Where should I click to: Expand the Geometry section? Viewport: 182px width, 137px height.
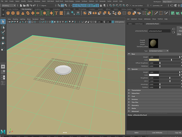pyautogui.click(x=129, y=105)
